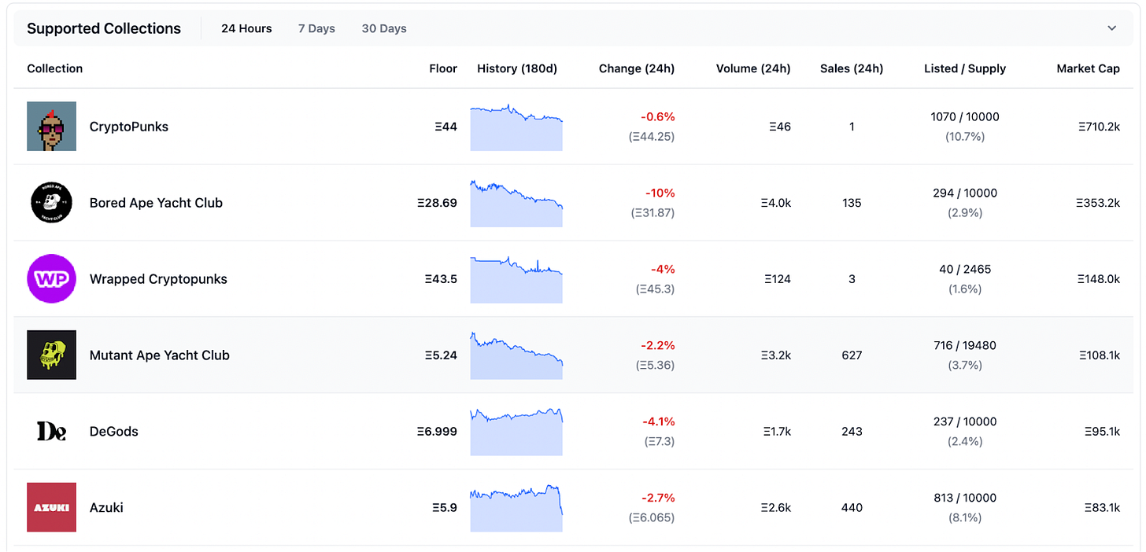
Task: Click the listed value 716 / 19480
Action: [965, 346]
